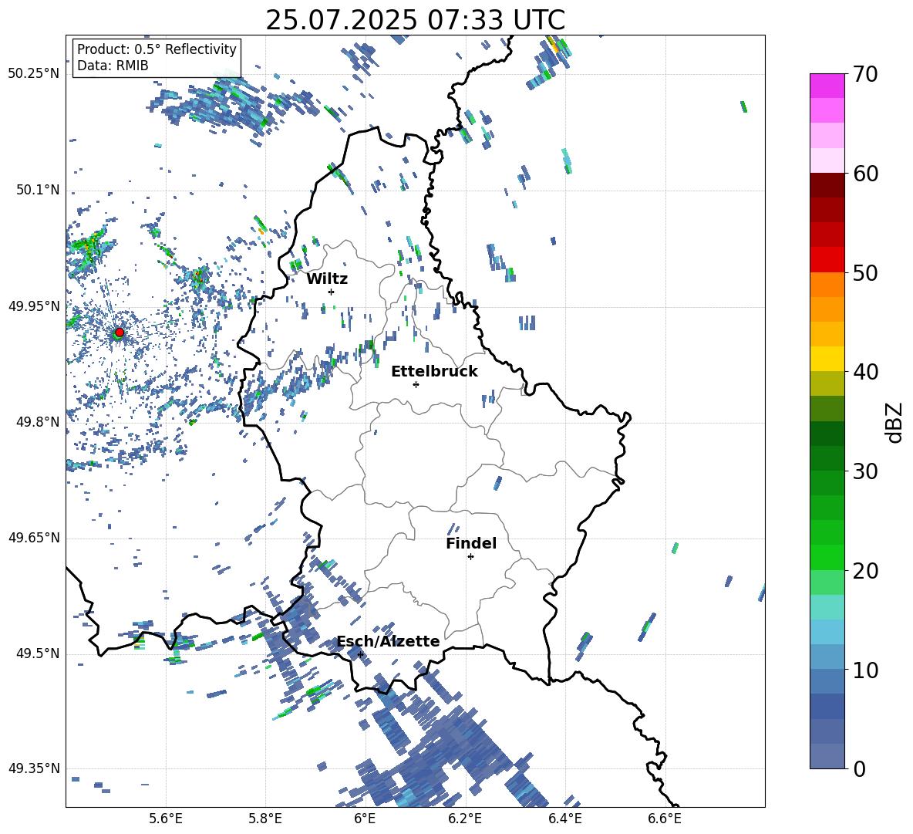
Task: Select the Wiltz city label
Action: (327, 279)
